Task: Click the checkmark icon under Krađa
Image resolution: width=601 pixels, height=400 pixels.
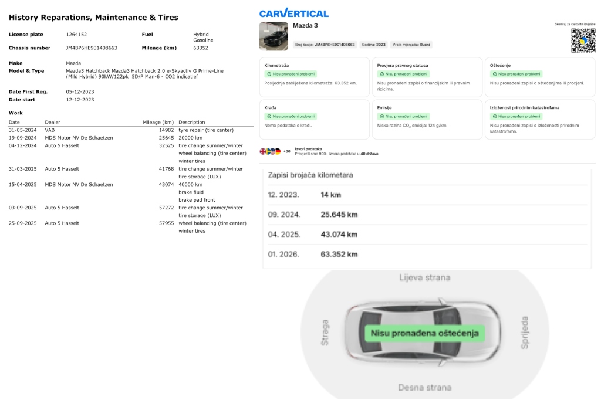Action: [269, 117]
